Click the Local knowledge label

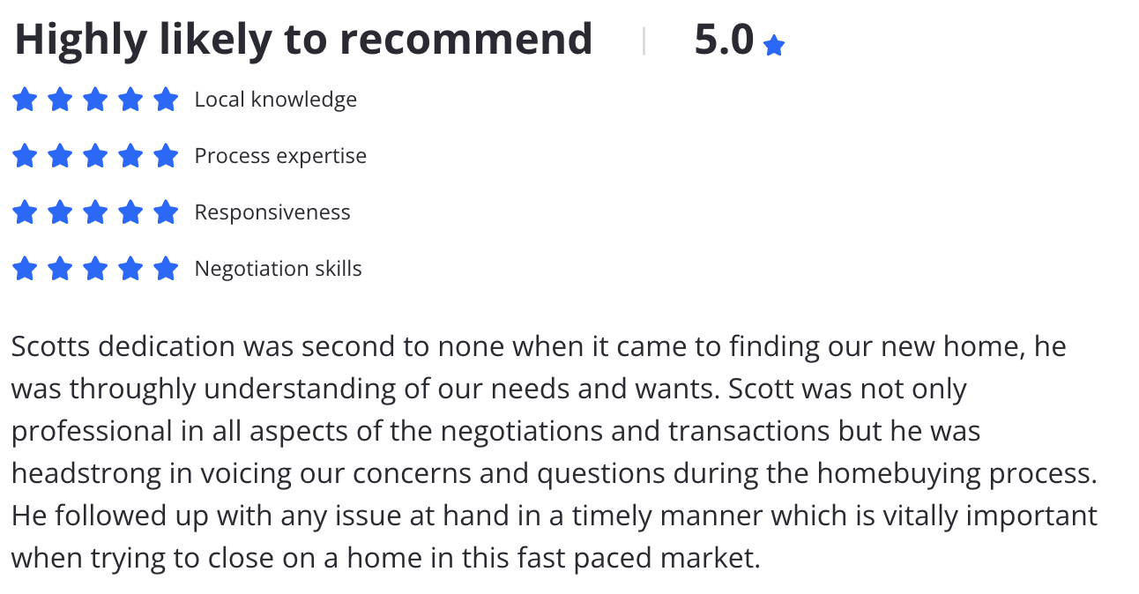point(276,100)
